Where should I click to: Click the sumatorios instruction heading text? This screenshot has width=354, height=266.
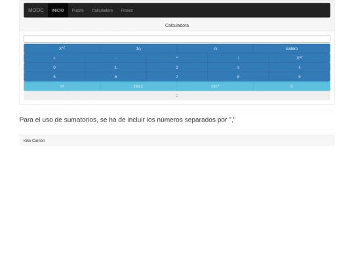(x=127, y=120)
